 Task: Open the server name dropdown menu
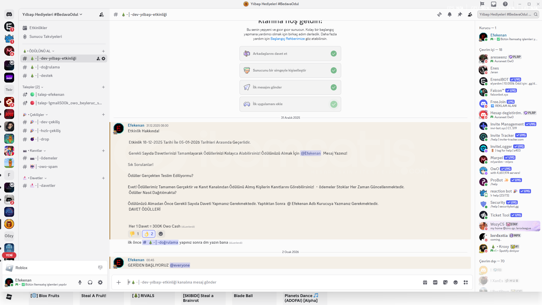pyautogui.click(x=52, y=14)
